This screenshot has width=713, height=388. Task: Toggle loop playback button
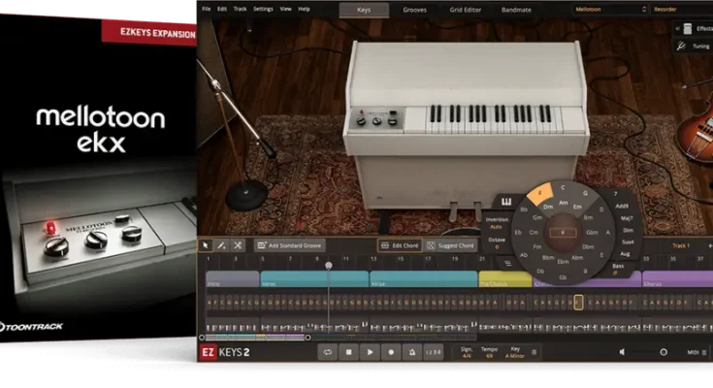pos(327,351)
